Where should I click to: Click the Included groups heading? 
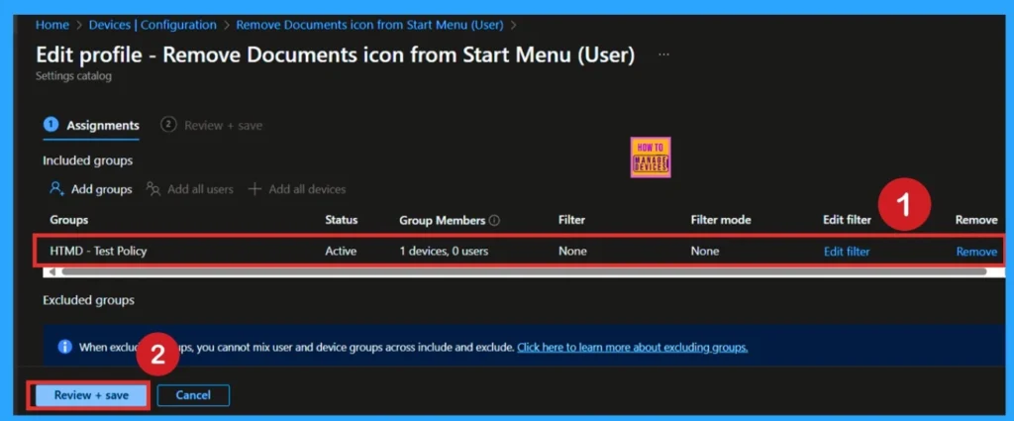[x=87, y=160]
